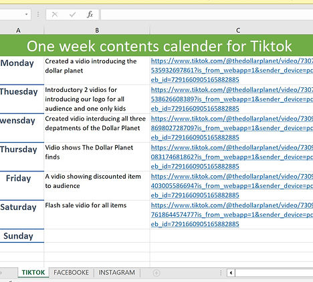The height and width of the screenshot is (282, 313).
Task: Open the Saturday TikTok video link
Action: [x=232, y=215]
